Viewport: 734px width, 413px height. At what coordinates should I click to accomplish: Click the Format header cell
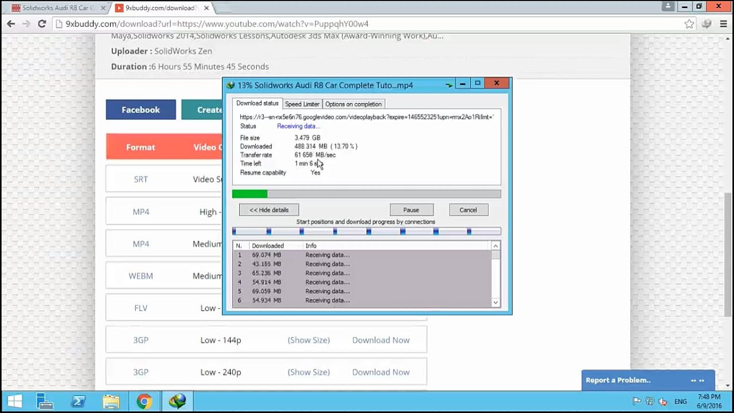[x=140, y=147]
